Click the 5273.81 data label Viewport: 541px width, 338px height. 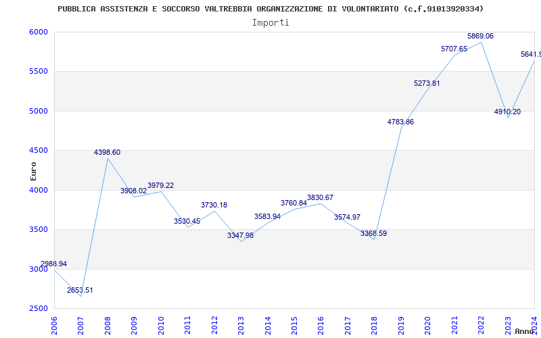[x=427, y=83]
